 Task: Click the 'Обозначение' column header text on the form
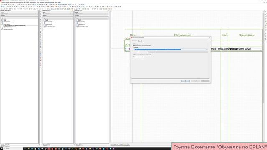[x=183, y=35]
